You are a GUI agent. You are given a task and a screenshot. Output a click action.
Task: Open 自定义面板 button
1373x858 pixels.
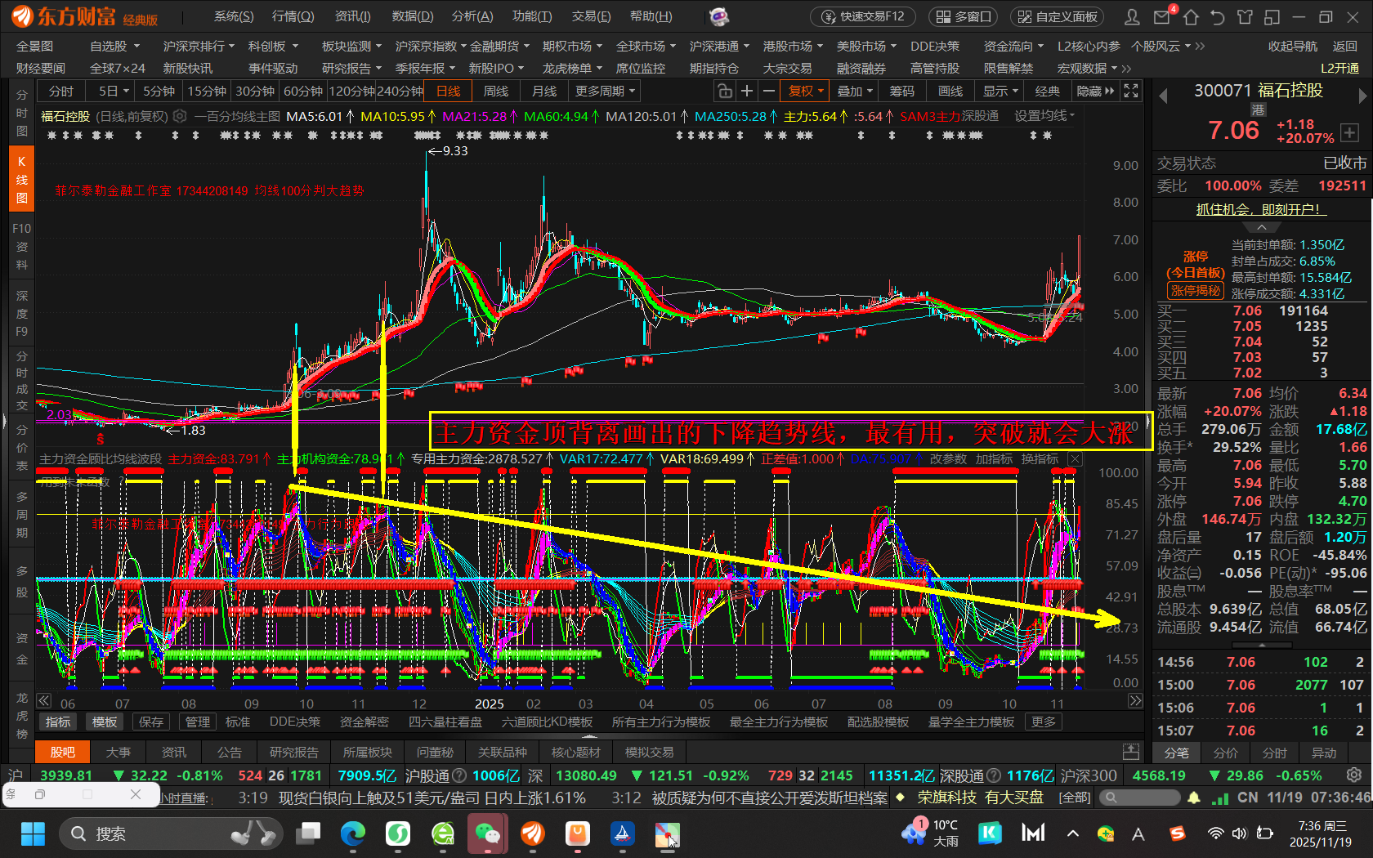tap(1058, 16)
